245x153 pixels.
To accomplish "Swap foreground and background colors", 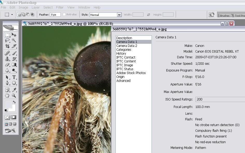I will point(14,102).
